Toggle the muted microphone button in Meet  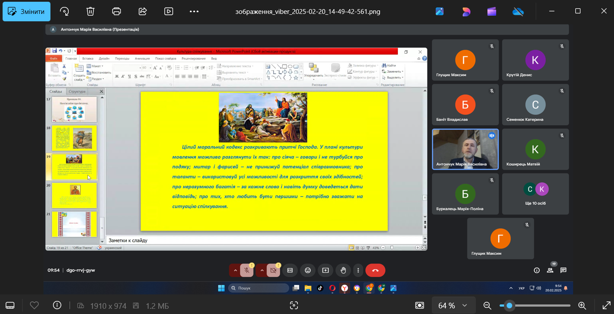pos(247,270)
